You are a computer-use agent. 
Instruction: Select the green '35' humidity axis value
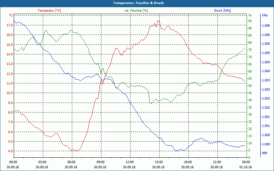click(250, 107)
